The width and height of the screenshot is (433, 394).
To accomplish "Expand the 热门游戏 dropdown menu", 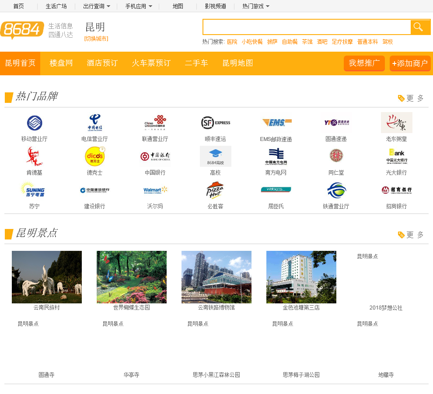I will point(256,6).
